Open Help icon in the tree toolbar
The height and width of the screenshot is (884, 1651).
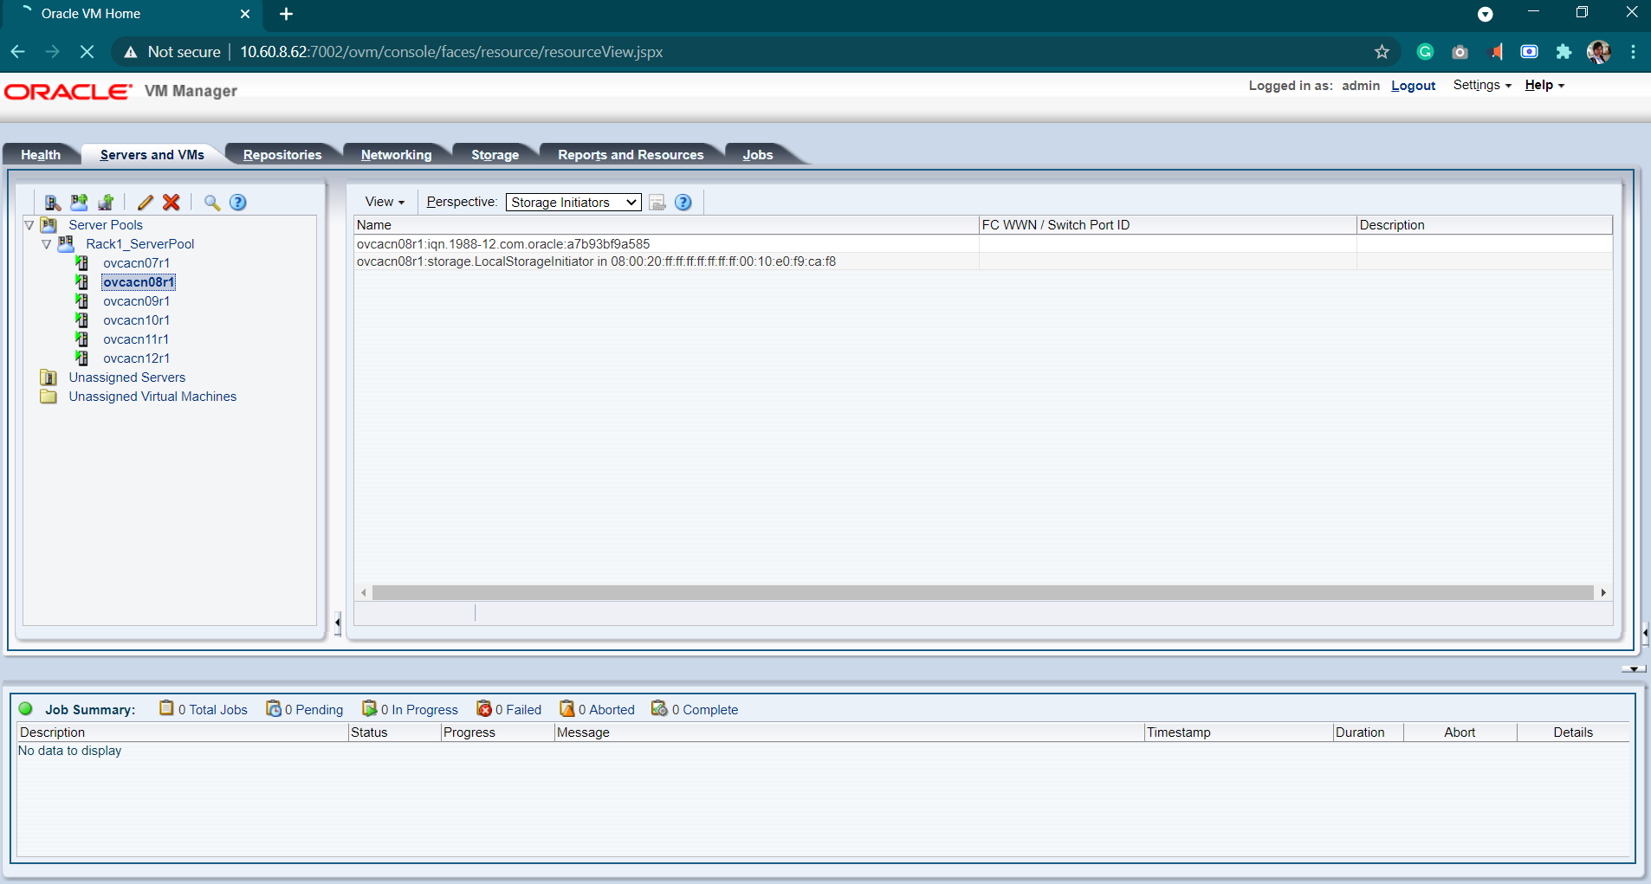coord(238,203)
